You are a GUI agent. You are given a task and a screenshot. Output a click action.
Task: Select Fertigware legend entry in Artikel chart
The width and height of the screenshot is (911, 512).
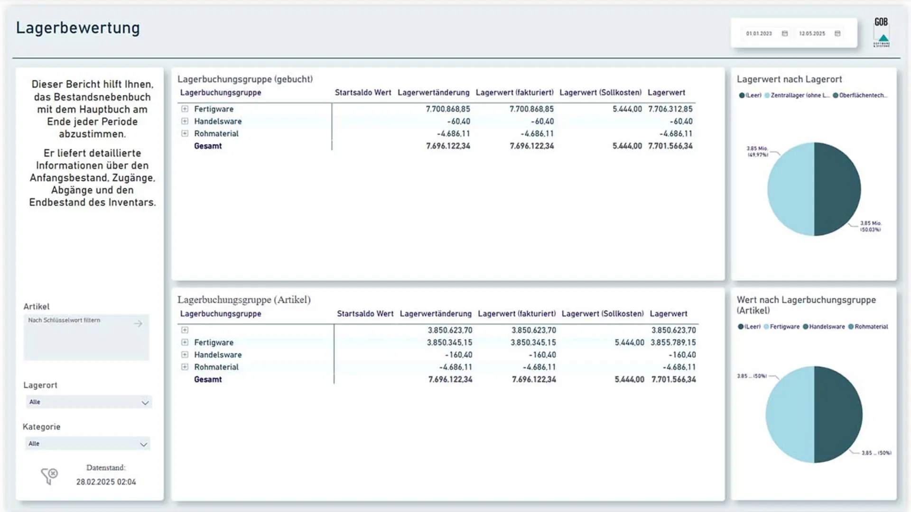click(x=781, y=327)
